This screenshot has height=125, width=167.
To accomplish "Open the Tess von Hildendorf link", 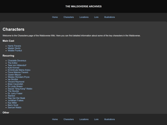I will (17, 65).
